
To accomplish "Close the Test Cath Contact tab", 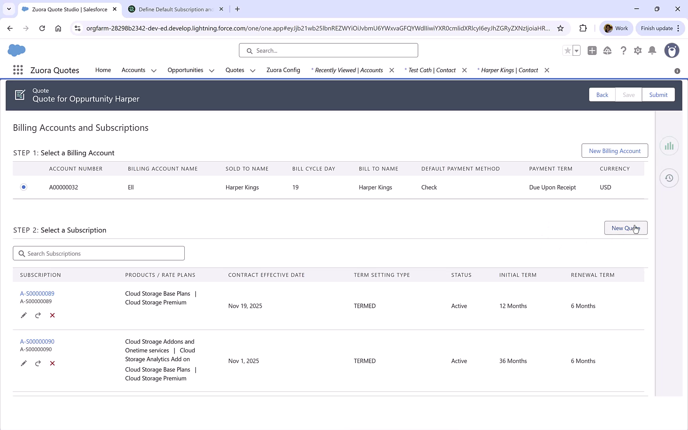I will 464,70.
